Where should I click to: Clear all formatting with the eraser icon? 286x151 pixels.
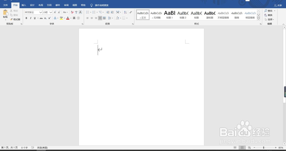tap(72, 12)
